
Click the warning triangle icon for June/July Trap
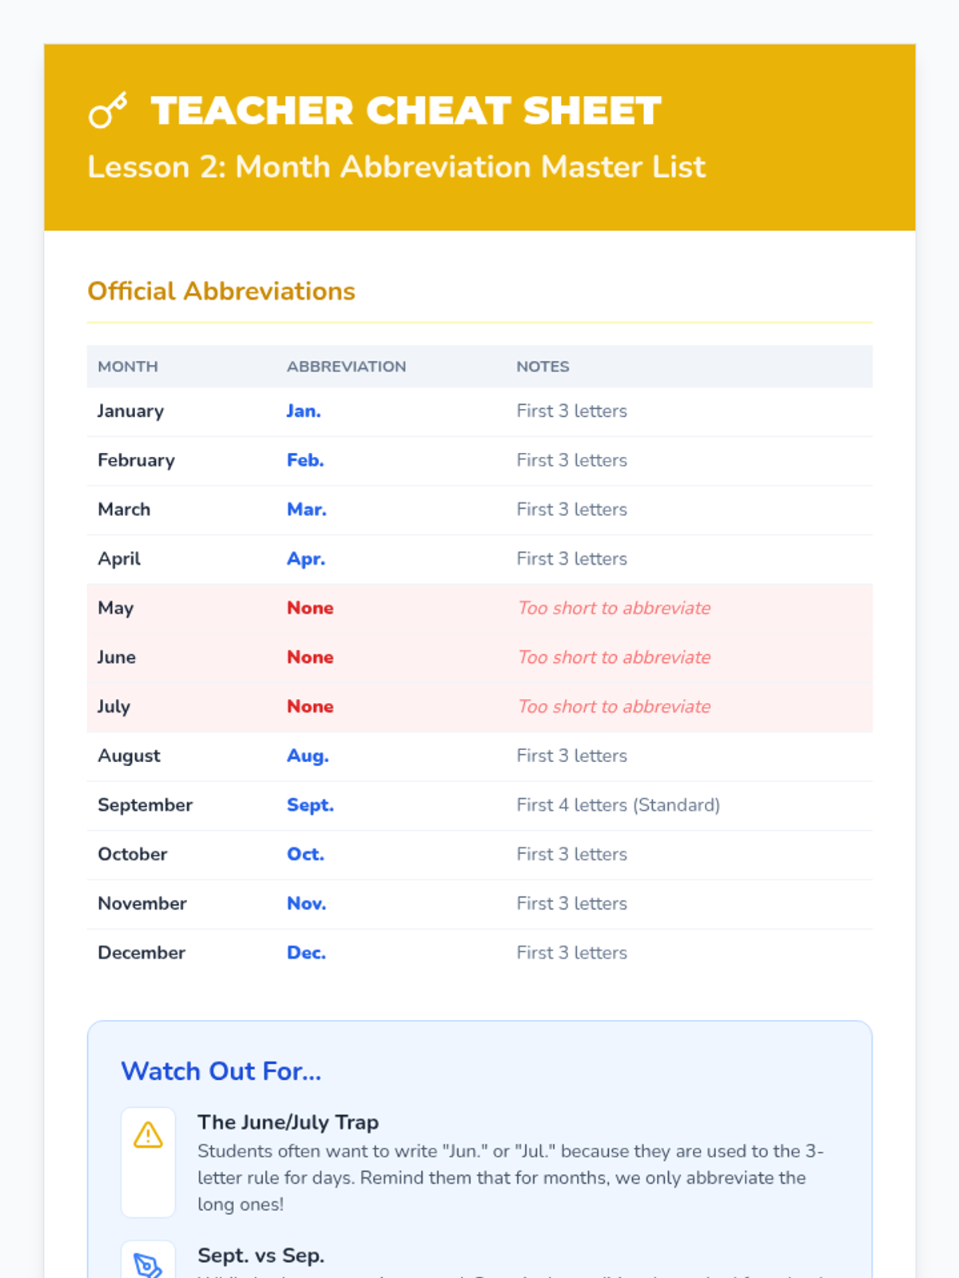coord(148,1135)
